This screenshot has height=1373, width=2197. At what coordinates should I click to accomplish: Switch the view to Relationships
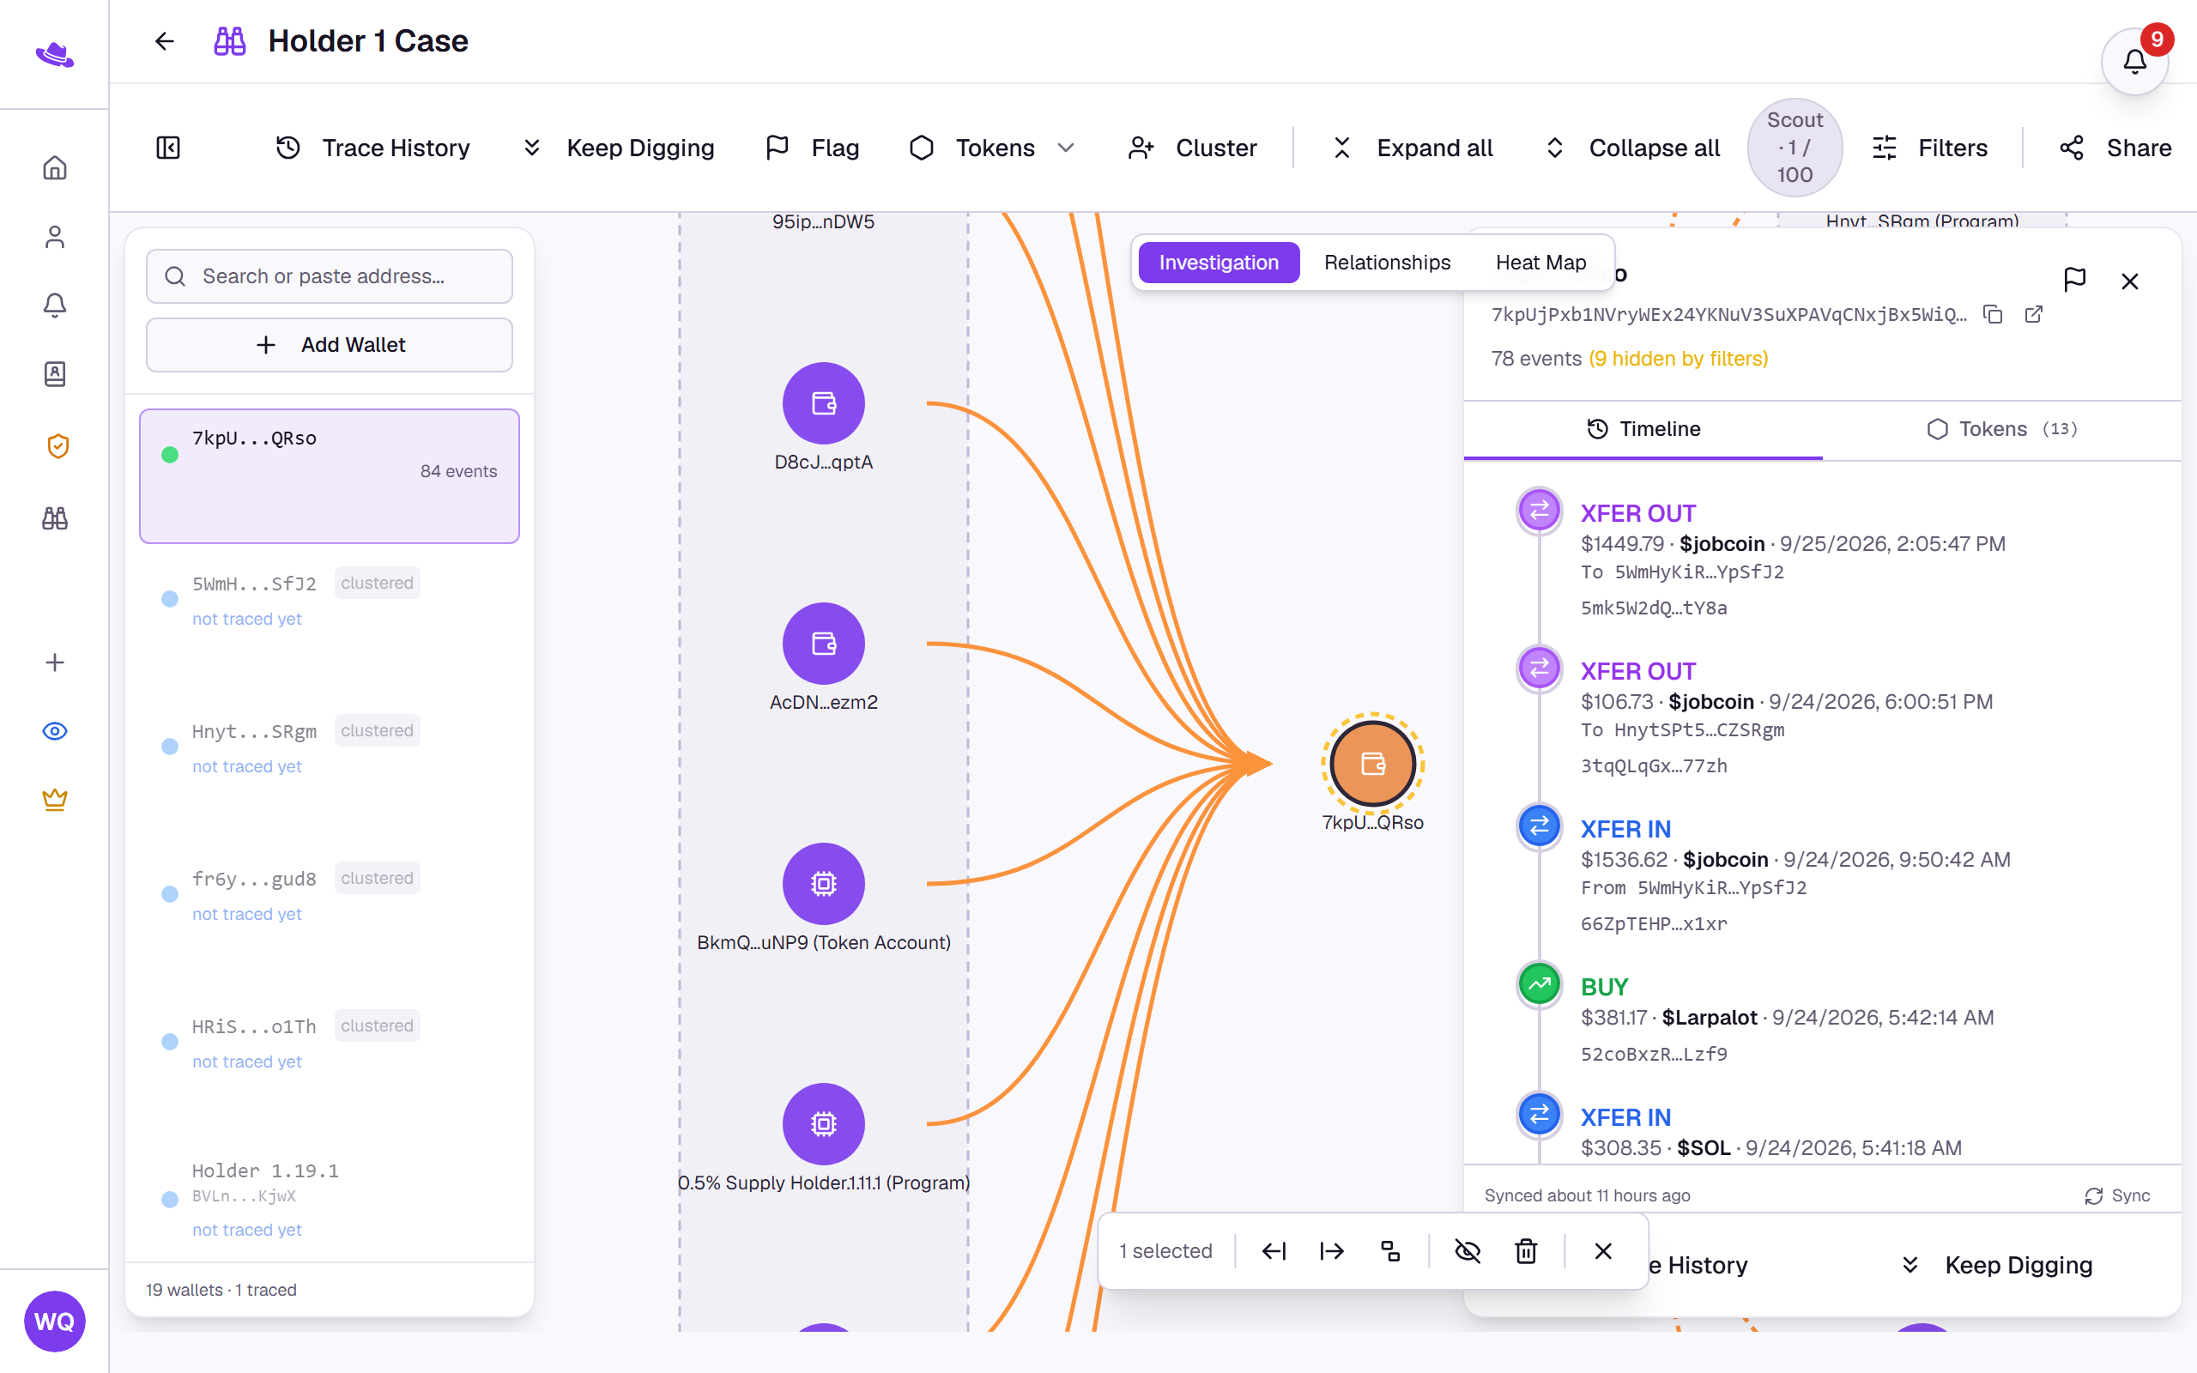tap(1386, 263)
